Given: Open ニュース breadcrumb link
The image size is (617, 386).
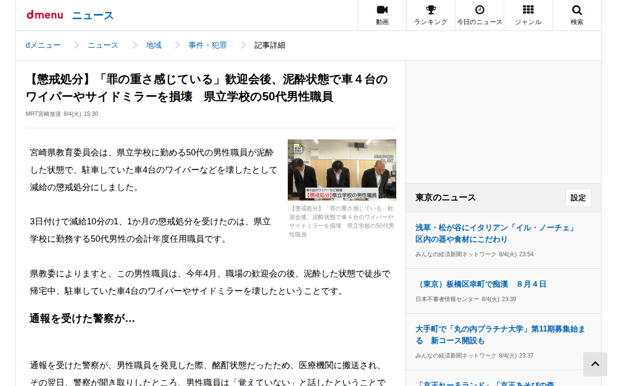Looking at the screenshot, I should (103, 45).
